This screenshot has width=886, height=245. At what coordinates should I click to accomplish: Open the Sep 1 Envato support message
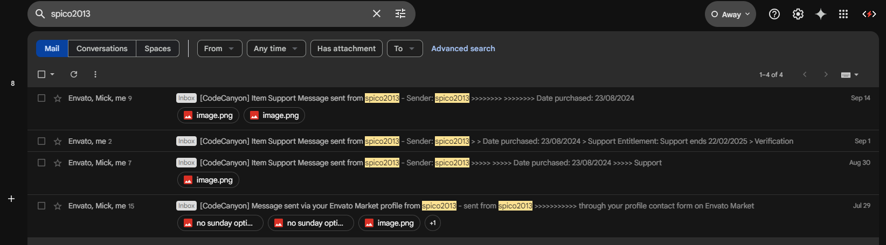pyautogui.click(x=453, y=141)
